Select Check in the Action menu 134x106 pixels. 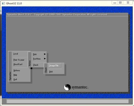36,65
